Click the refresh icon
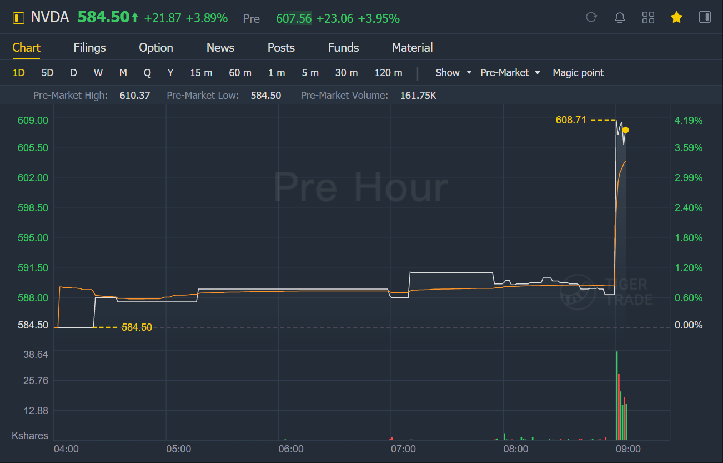723x463 pixels. pyautogui.click(x=591, y=17)
